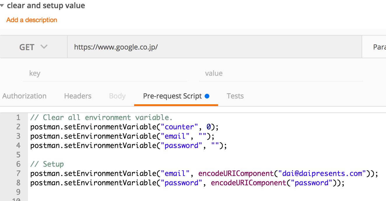The width and height of the screenshot is (386, 201).
Task: Switch to the Headers tab
Action: [78, 96]
